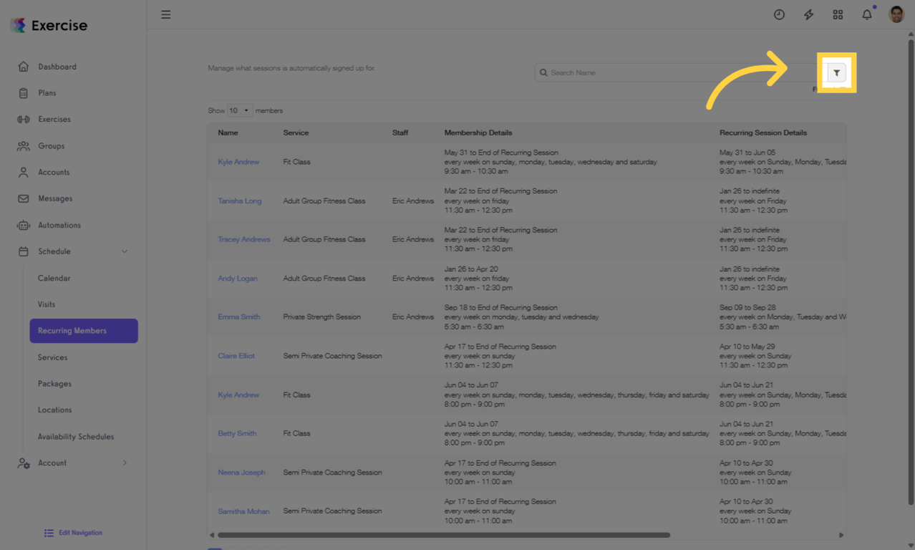
Task: Toggle the sidebar with the hamburger icon
Action: point(165,14)
